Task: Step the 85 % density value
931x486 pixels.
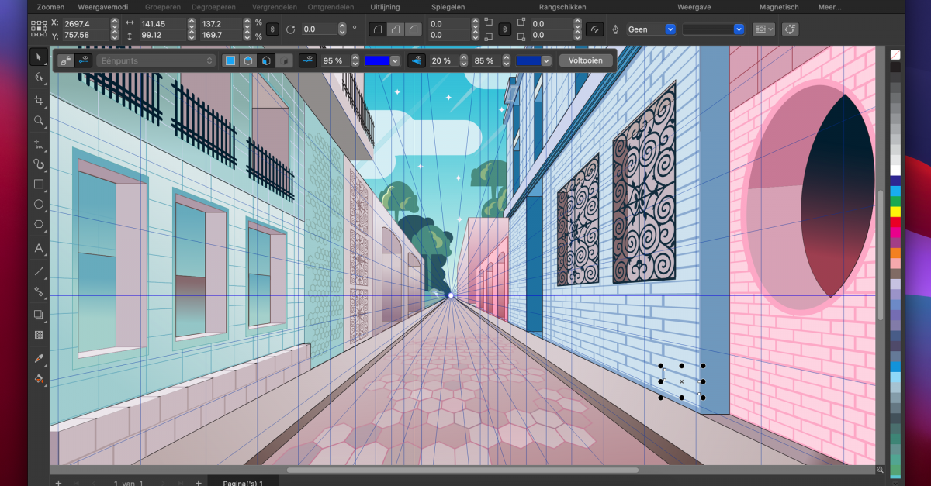Action: (507, 60)
